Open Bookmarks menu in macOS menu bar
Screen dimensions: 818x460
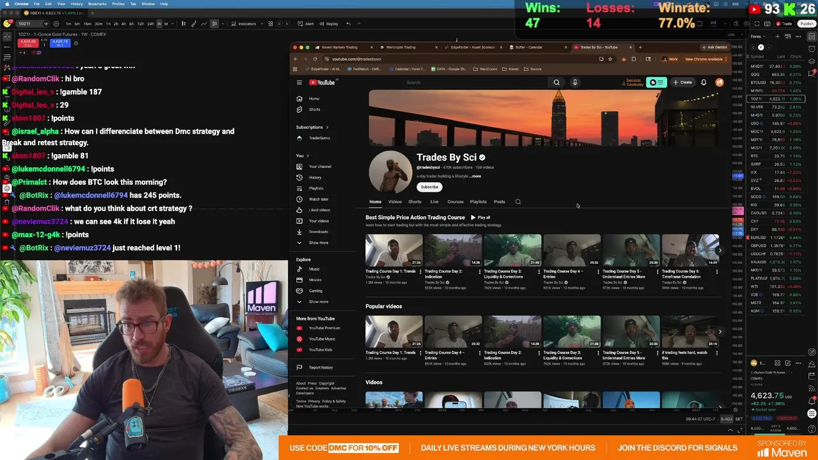pyautogui.click(x=98, y=4)
